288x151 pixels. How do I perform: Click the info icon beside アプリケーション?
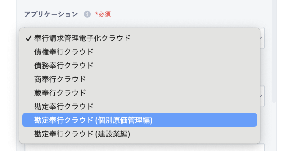tap(87, 14)
